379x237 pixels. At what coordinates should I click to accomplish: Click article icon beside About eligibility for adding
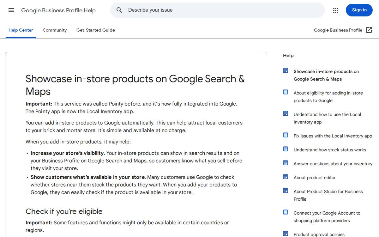pos(286,92)
